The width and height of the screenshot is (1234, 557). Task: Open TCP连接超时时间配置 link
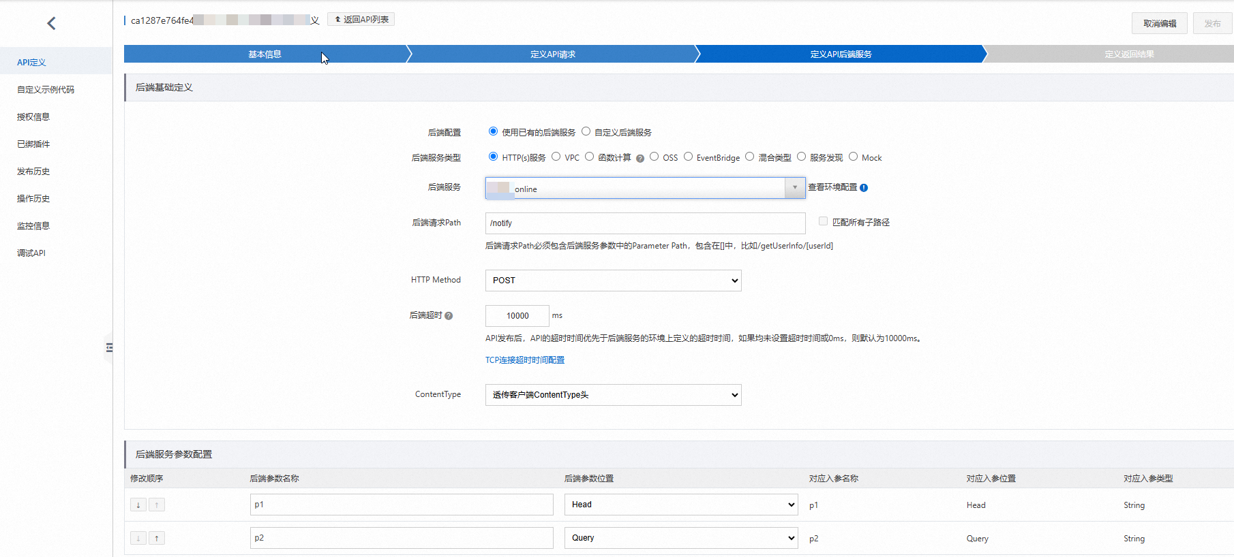click(525, 360)
